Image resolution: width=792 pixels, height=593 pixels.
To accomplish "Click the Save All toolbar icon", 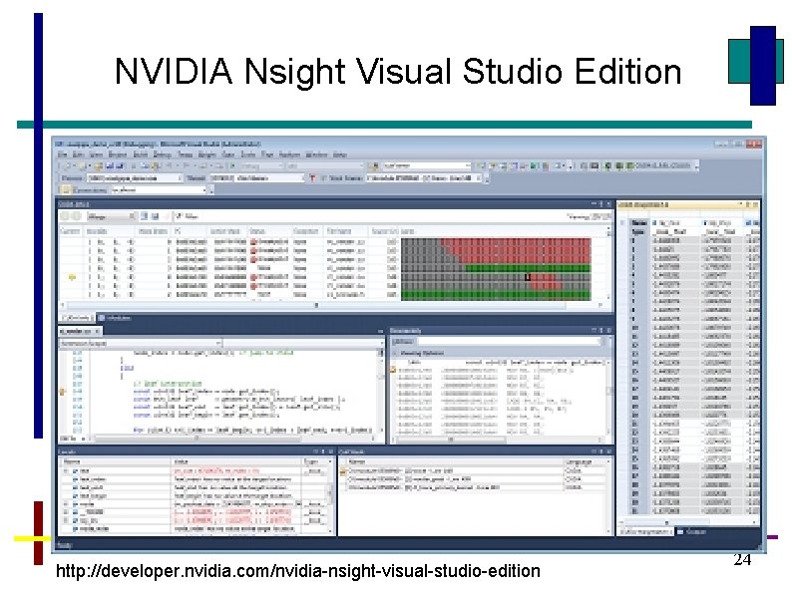I will 120,165.
